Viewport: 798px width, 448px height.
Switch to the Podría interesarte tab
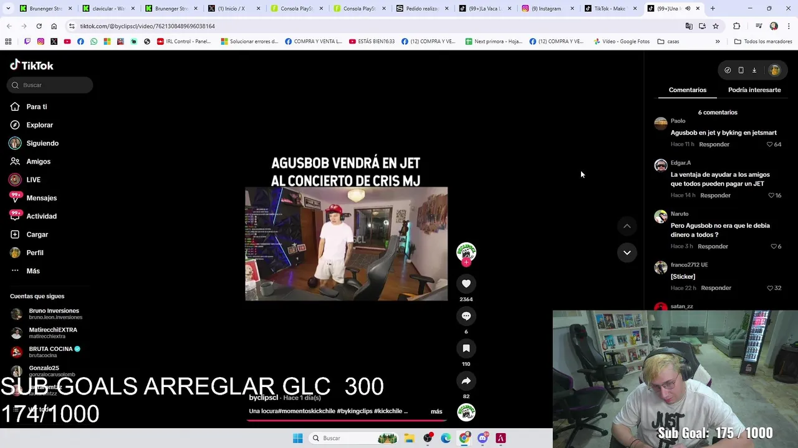754,90
